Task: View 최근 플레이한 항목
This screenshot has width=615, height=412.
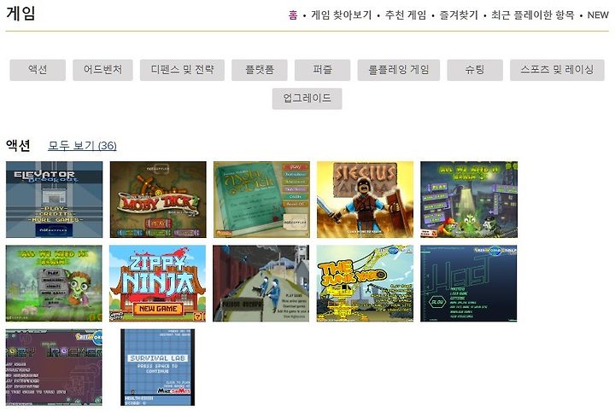Action: [533, 15]
